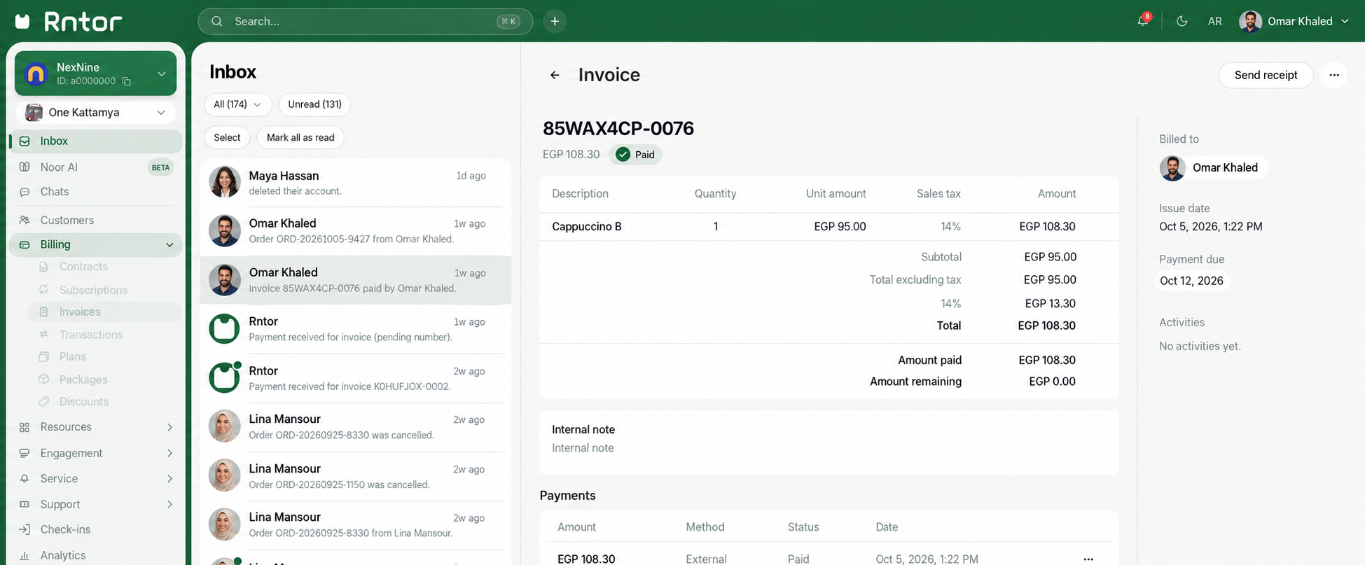Open the notifications bell
The height and width of the screenshot is (565, 1365).
[1143, 21]
